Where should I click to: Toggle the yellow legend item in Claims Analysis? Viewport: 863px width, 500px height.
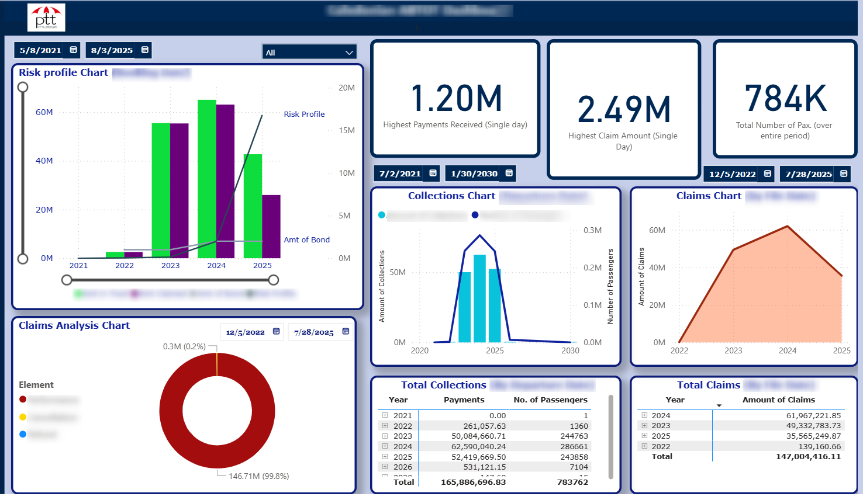coord(23,416)
